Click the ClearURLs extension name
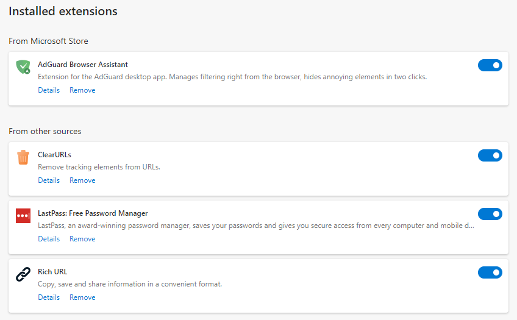The image size is (517, 320). (54, 155)
